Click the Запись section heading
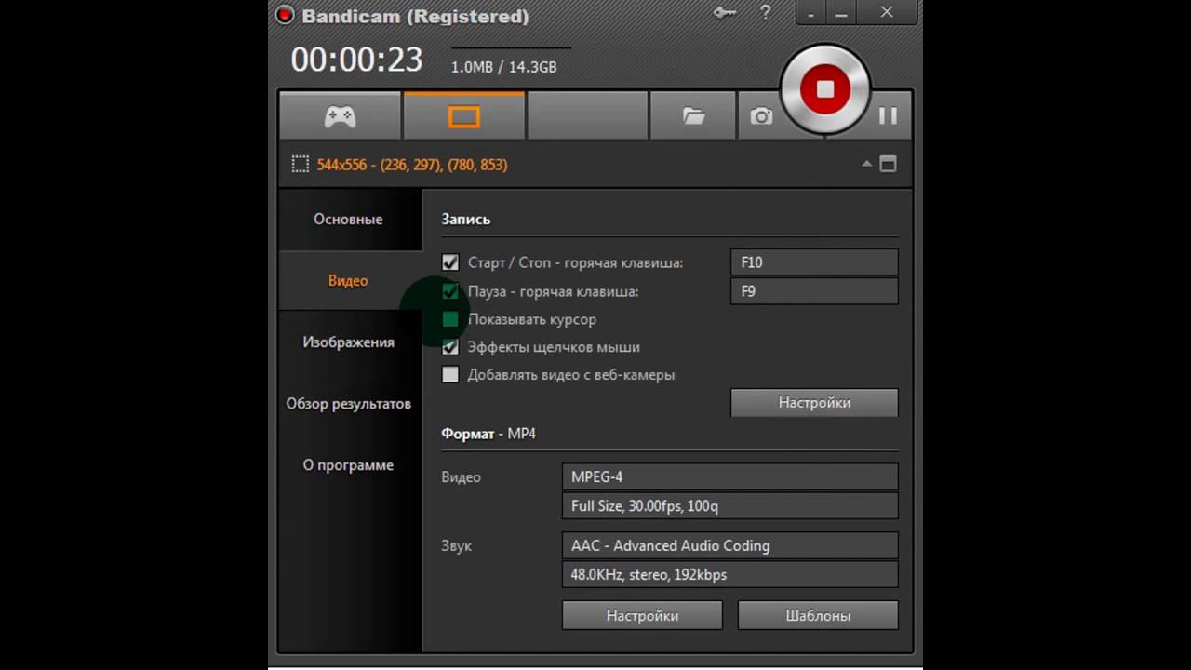This screenshot has height=670, width=1191. tap(466, 220)
